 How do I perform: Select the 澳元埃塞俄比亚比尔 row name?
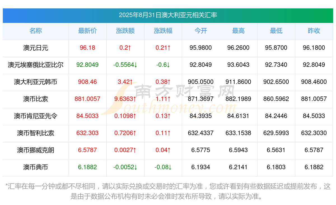coord(36,65)
